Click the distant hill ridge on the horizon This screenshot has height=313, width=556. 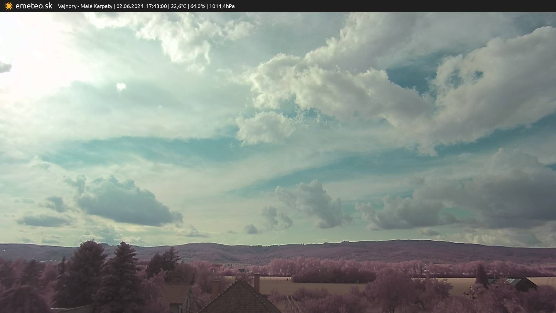point(319,249)
